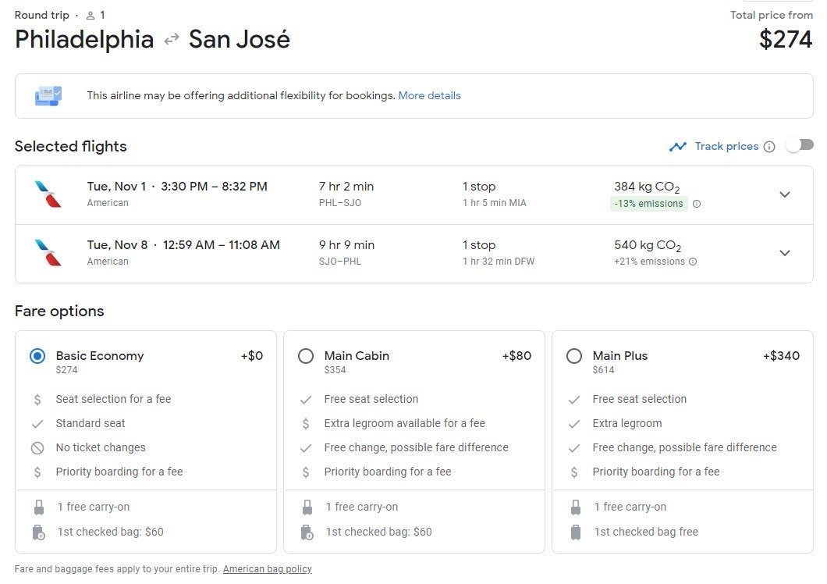The image size is (827, 584).
Task: Select the Basic Economy fare option
Action: 37,356
